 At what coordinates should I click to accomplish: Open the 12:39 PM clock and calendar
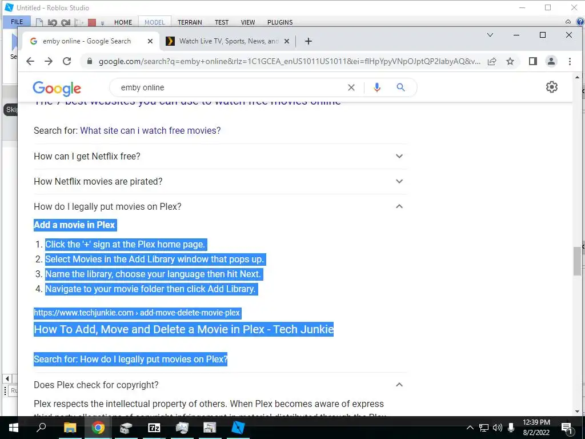click(x=536, y=428)
